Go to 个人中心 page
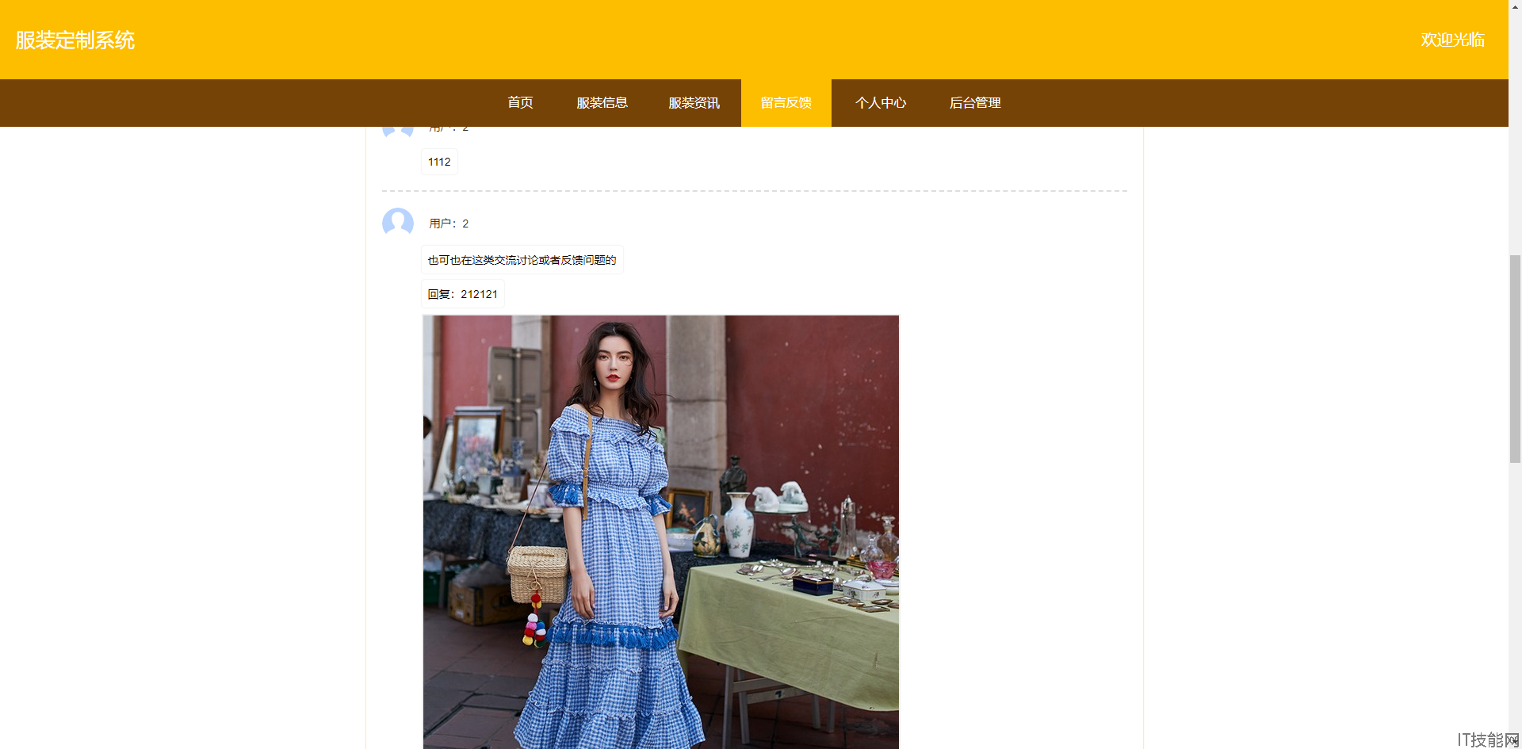This screenshot has height=749, width=1522. [880, 103]
